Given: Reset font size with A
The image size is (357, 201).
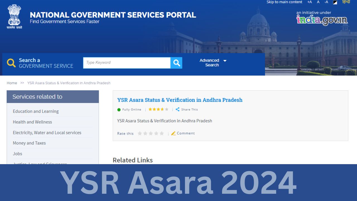Looking at the screenshot, I should (x=318, y=2).
